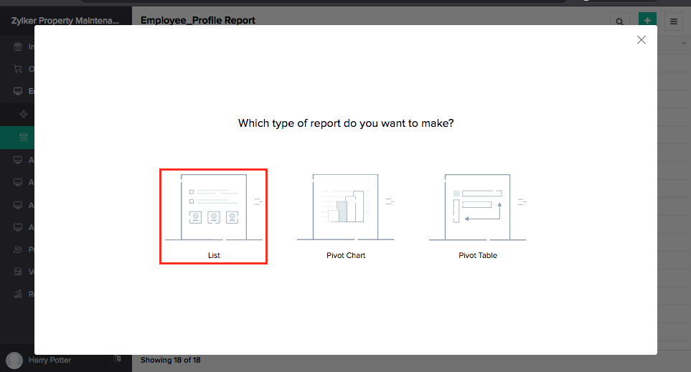Click the icon beside Harry Potter
This screenshot has width=691, height=372.
point(117,359)
